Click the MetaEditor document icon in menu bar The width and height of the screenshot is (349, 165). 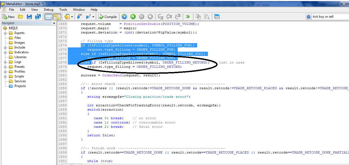point(4,9)
